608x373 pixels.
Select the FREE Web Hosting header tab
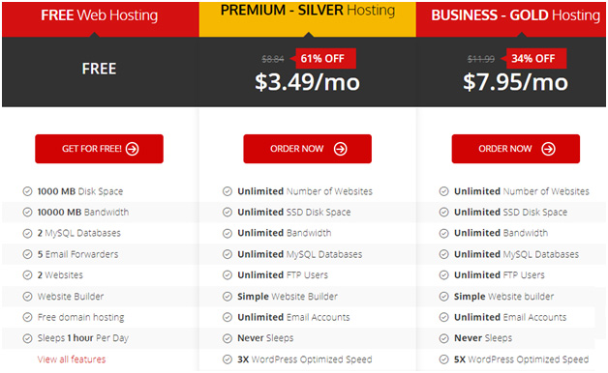[x=100, y=19]
